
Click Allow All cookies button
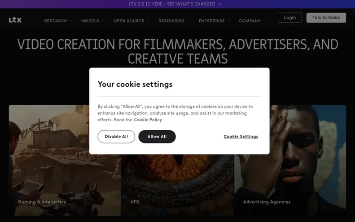point(157,137)
